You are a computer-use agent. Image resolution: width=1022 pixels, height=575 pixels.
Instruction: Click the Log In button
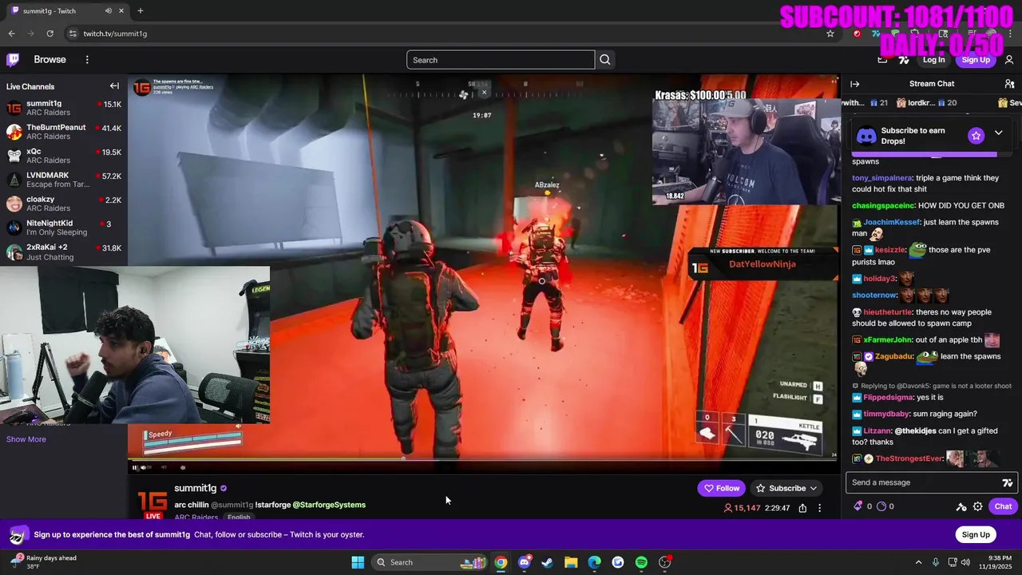933,60
